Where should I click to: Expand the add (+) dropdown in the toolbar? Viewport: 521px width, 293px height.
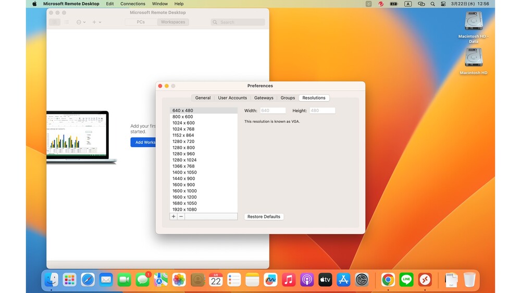pos(96,22)
